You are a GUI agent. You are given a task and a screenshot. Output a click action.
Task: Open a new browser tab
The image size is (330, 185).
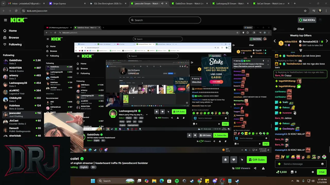[x=295, y=4]
